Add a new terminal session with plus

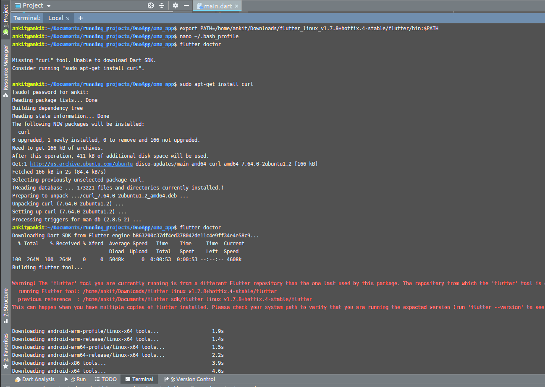click(81, 18)
